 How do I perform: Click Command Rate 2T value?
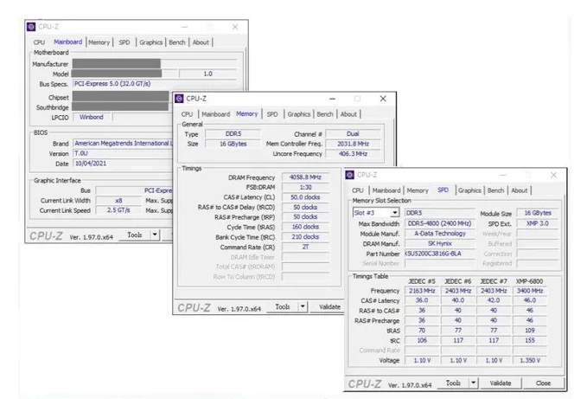click(305, 247)
